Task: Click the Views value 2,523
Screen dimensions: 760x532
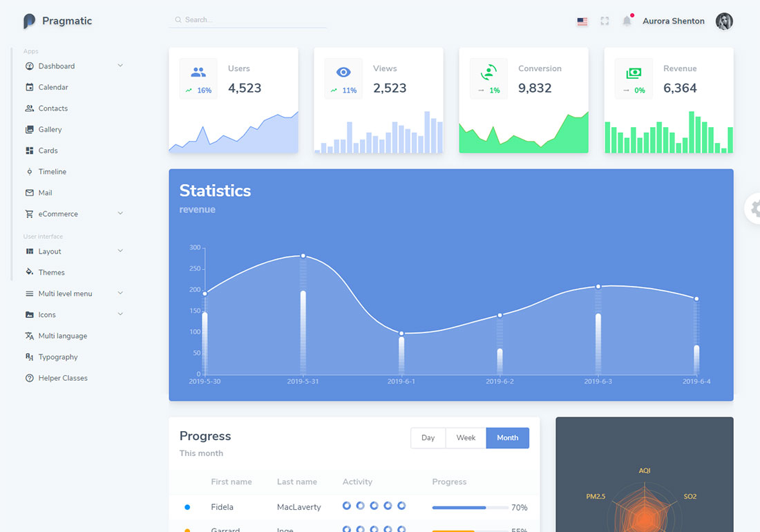Action: point(390,88)
